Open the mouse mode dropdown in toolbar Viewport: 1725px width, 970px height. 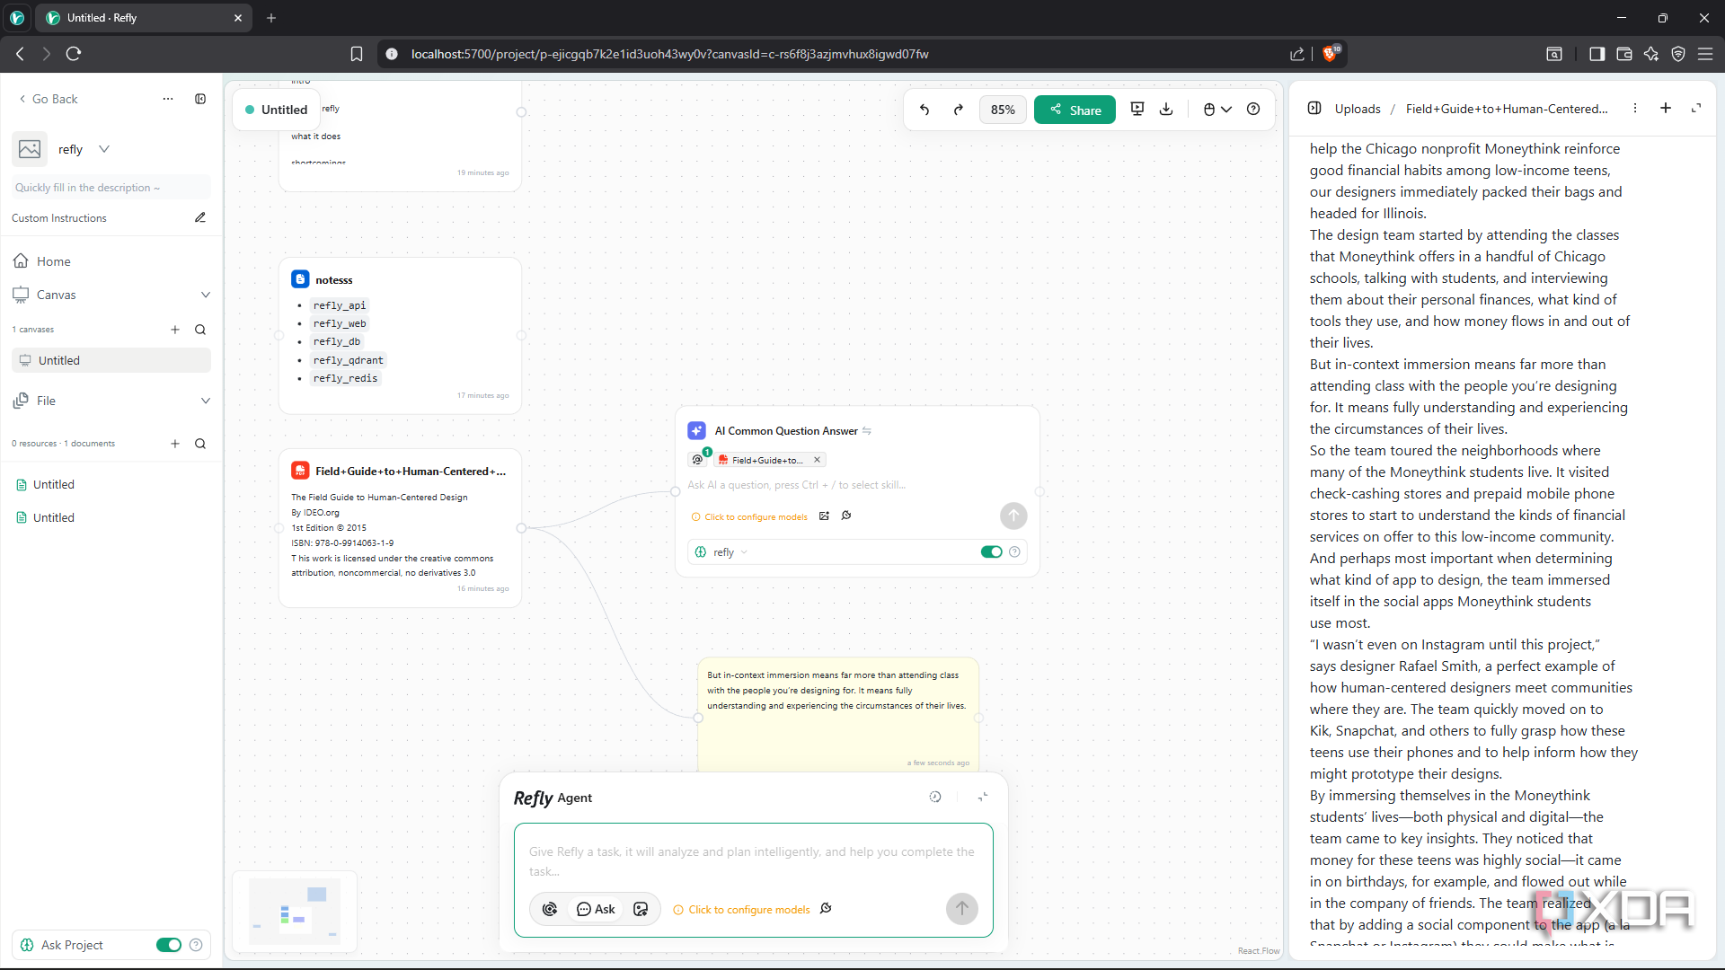[1216, 110]
